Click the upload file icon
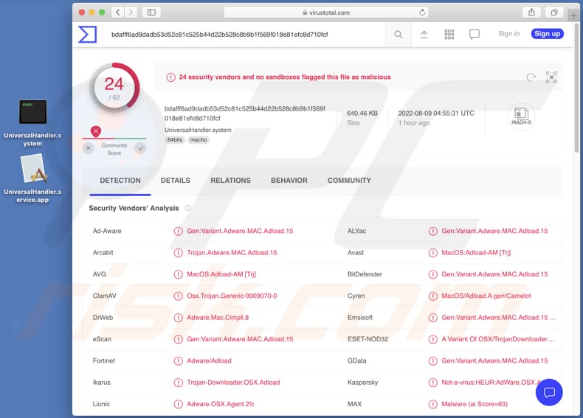 [x=424, y=35]
